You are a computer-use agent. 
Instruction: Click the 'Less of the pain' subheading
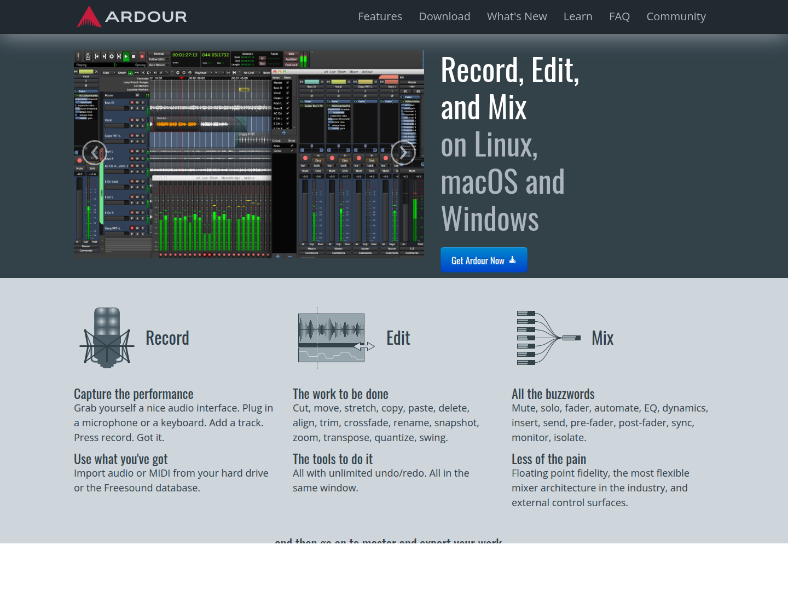(x=549, y=459)
